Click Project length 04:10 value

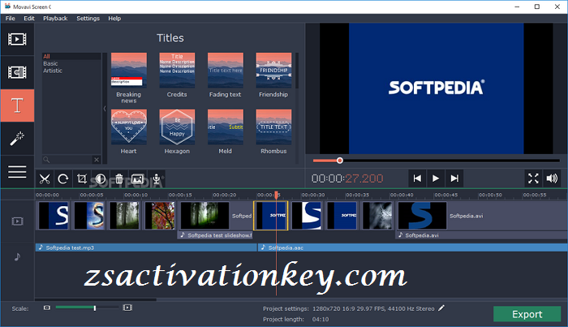(321, 320)
